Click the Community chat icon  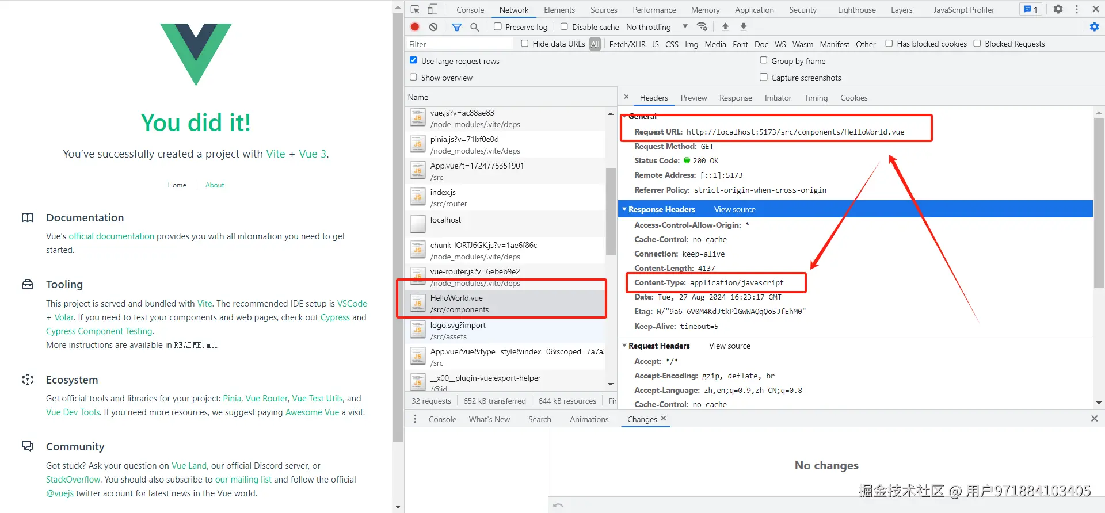coord(28,446)
